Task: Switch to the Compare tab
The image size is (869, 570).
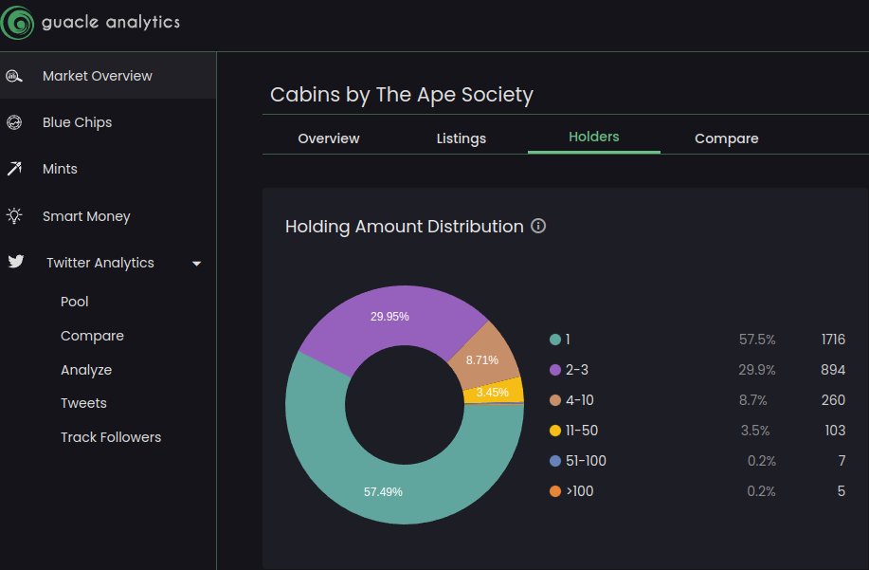Action: (727, 138)
